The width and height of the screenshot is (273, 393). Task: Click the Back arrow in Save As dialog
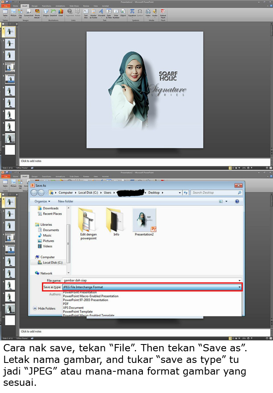pos(34,192)
